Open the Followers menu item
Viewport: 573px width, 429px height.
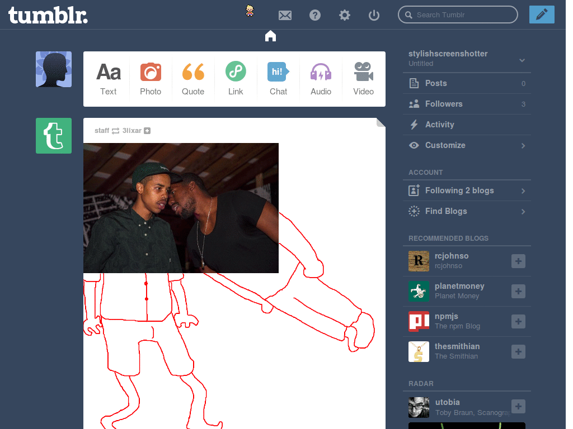tap(467, 104)
